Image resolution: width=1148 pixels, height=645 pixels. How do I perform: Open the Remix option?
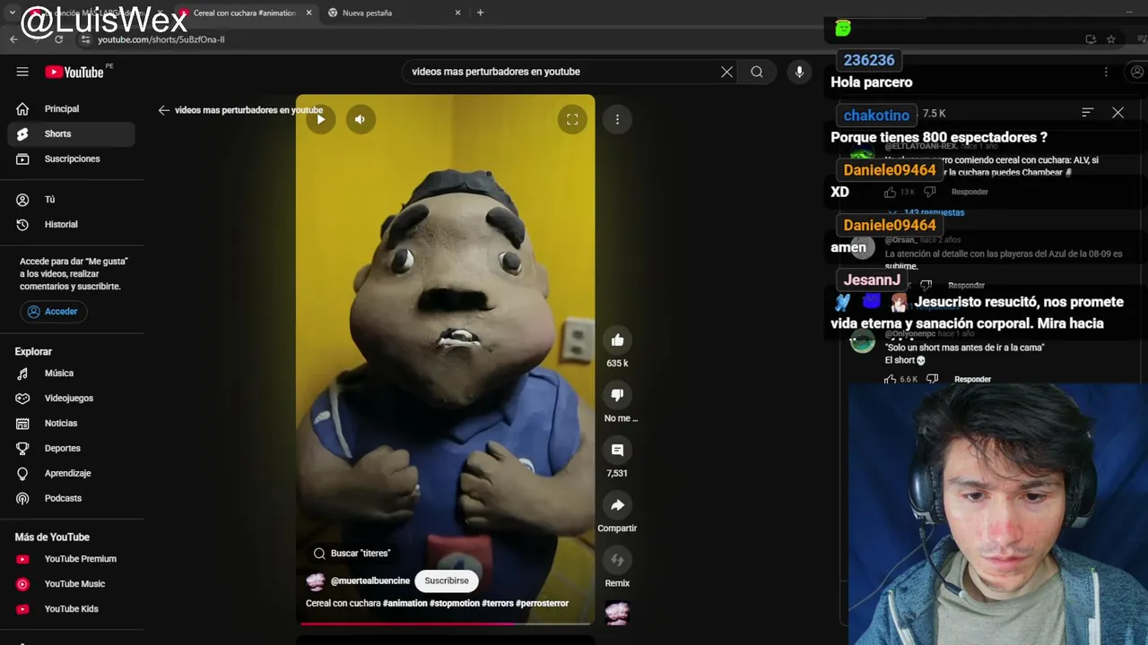(617, 560)
